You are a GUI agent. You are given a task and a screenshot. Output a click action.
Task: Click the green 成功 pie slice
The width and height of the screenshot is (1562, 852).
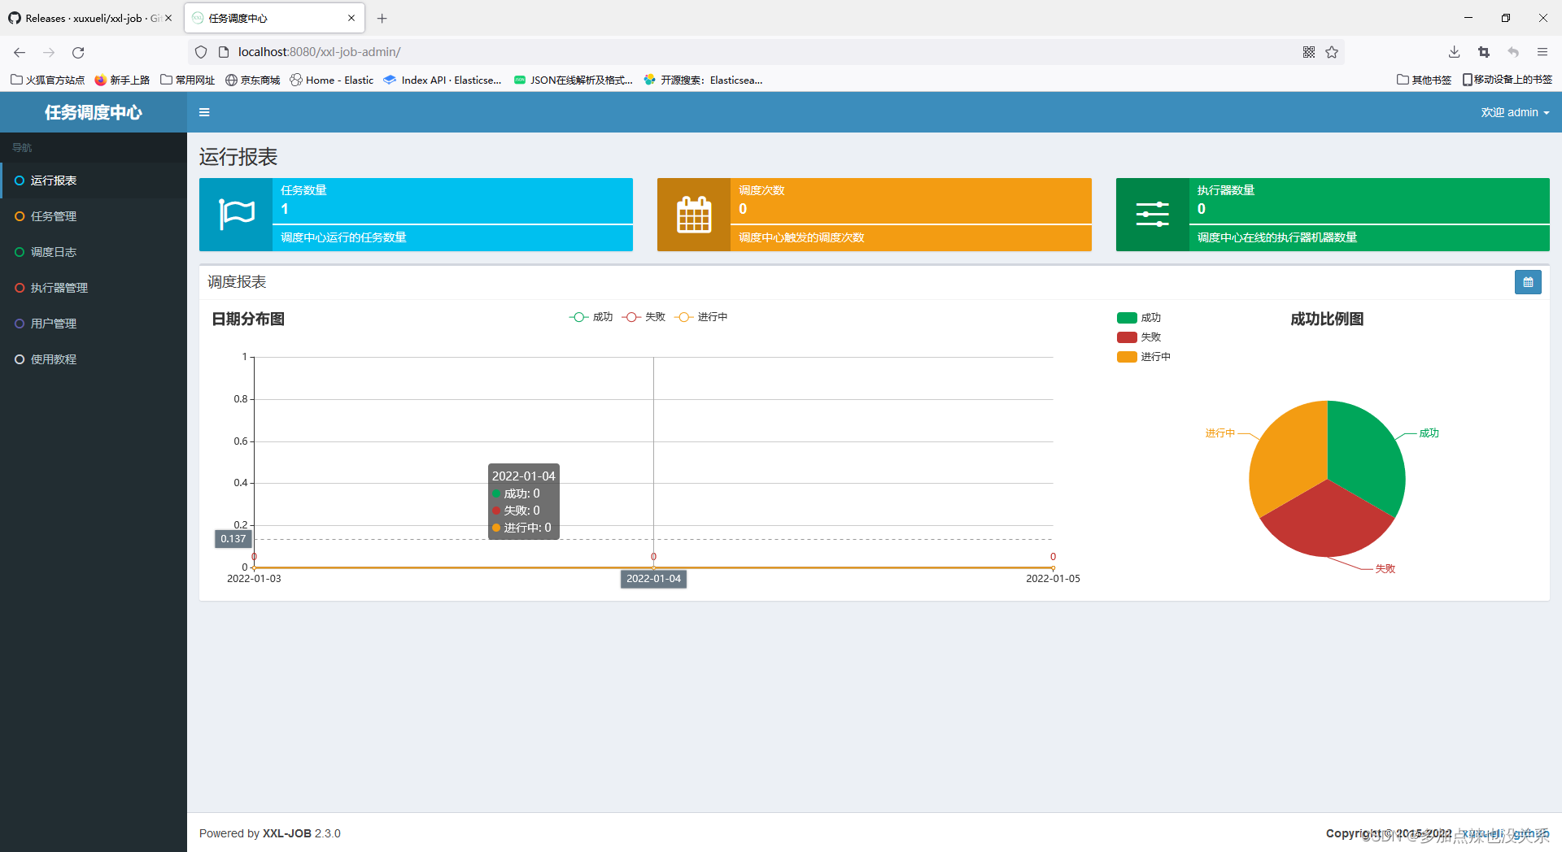1367,457
